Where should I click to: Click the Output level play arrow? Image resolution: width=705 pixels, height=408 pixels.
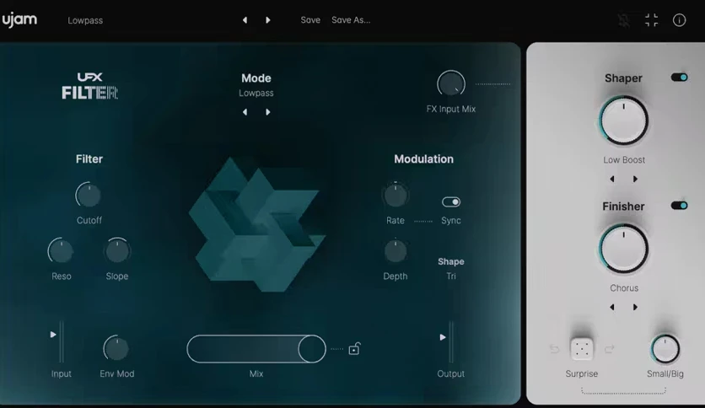coord(443,337)
